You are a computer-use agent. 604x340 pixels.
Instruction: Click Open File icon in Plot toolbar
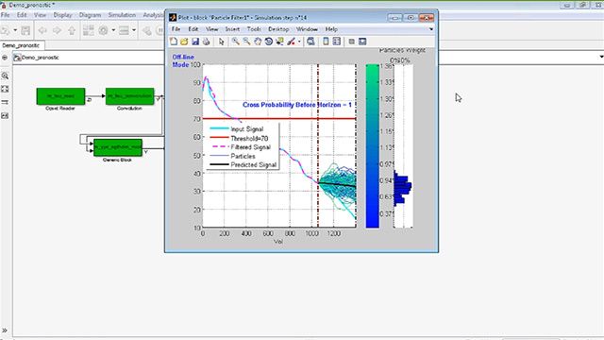[x=184, y=42]
